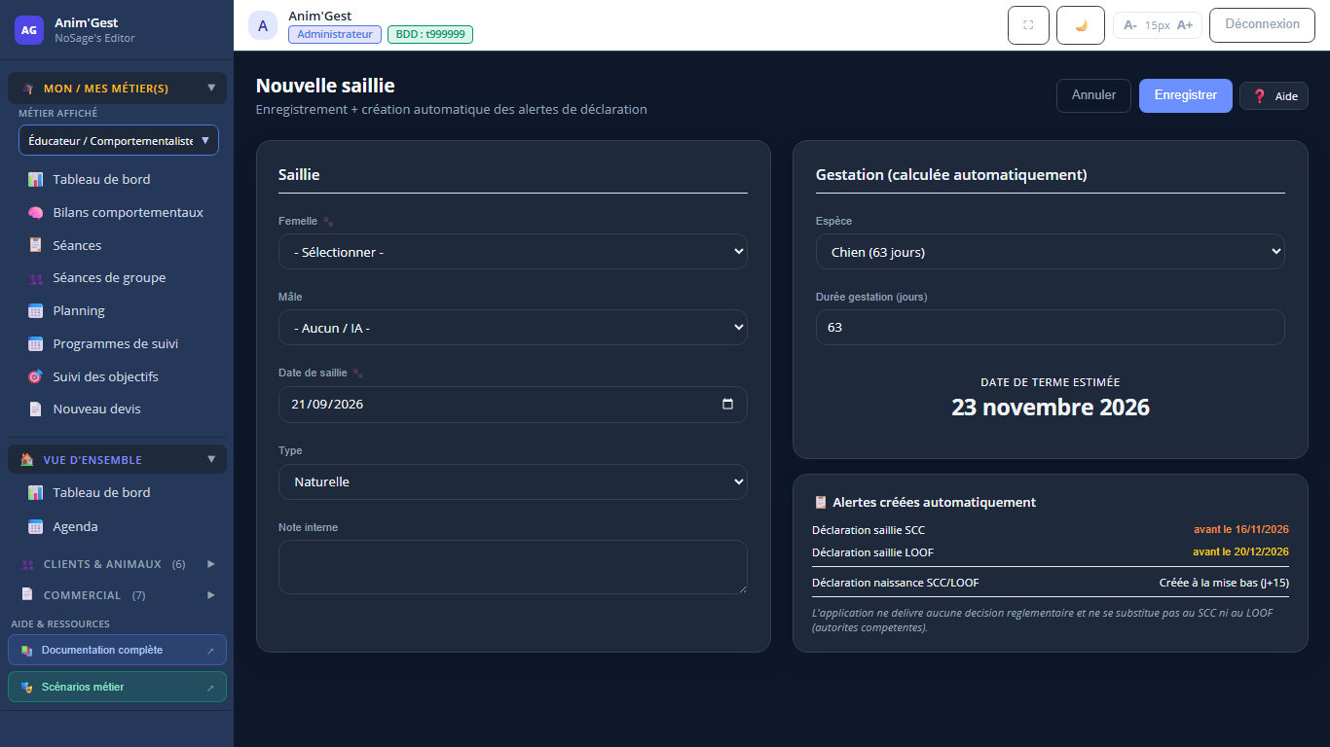1330x747 pixels.
Task: Click into the Note interne textarea
Action: [x=513, y=567]
